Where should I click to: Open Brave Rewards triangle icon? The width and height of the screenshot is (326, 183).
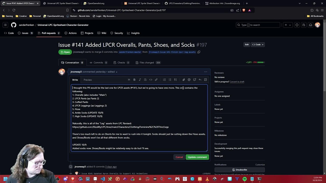[x=249, y=10]
